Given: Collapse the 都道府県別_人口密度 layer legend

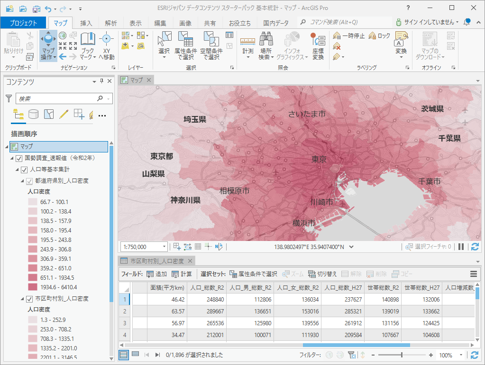Looking at the screenshot, I should pyautogui.click(x=22, y=181).
